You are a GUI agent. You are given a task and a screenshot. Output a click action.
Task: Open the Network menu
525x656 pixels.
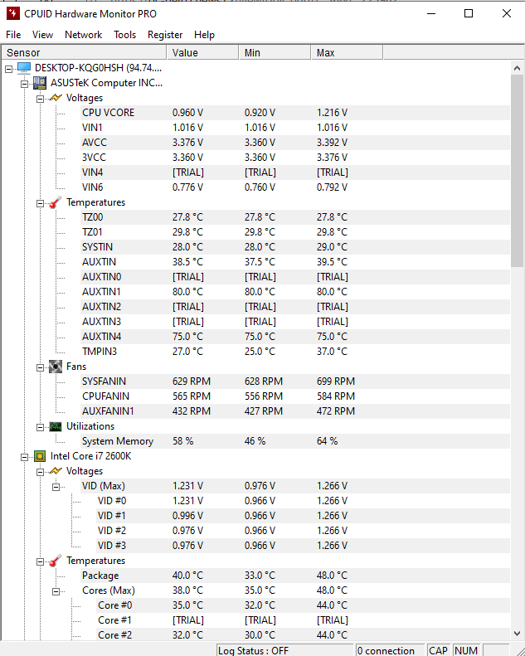coord(83,35)
